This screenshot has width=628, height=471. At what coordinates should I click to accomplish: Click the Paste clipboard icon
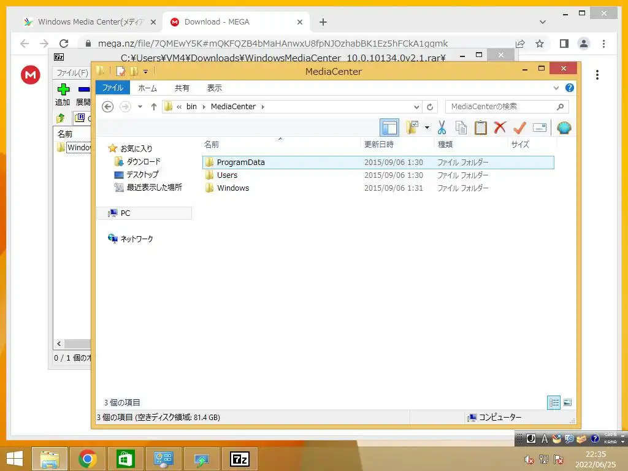(481, 128)
